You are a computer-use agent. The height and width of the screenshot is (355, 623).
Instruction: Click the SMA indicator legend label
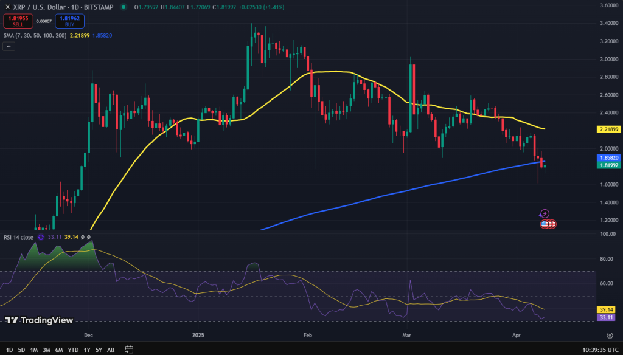(35, 36)
